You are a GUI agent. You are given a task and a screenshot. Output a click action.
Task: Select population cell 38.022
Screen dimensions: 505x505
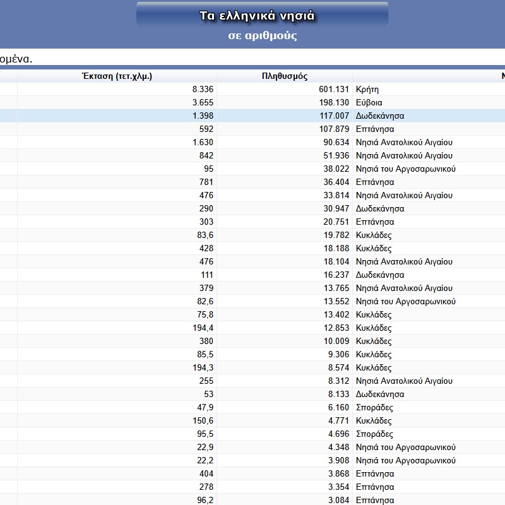[x=336, y=169]
